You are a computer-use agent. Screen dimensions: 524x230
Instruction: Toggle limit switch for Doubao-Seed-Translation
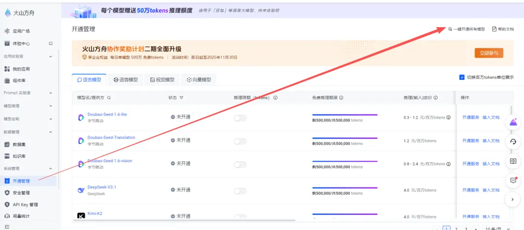click(x=240, y=141)
